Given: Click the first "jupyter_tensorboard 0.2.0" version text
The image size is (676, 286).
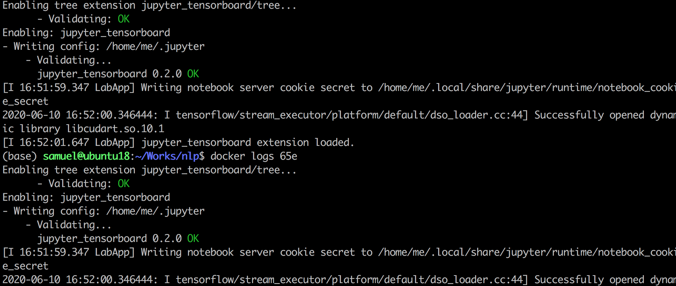Looking at the screenshot, I should pos(109,74).
